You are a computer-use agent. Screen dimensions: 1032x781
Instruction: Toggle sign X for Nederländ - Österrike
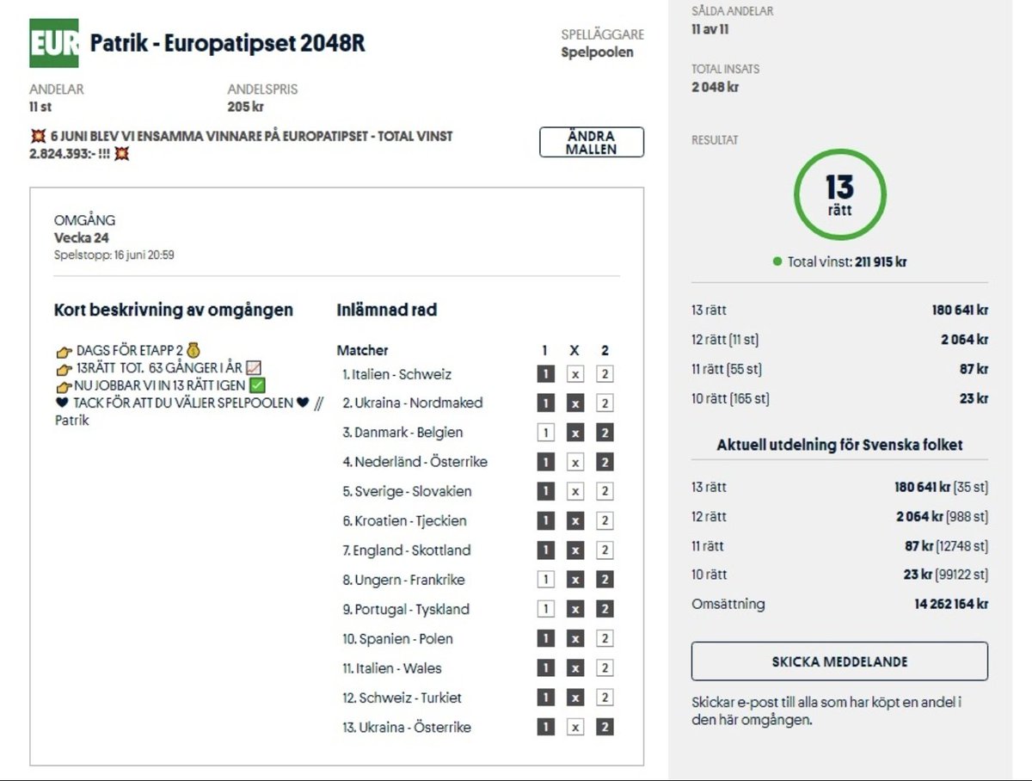pyautogui.click(x=575, y=462)
